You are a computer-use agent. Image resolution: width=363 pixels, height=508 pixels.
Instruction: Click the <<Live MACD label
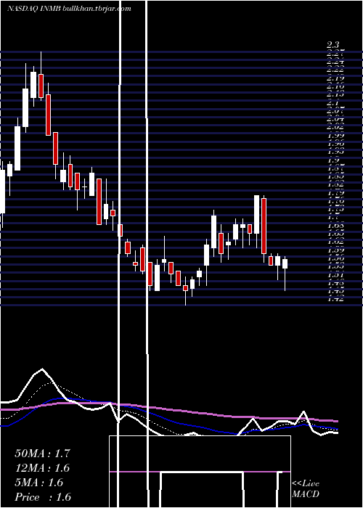click(x=306, y=489)
